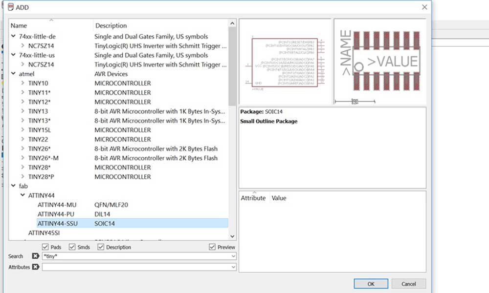
Task: Select the ATTINY44-SSU row
Action: coord(132,223)
